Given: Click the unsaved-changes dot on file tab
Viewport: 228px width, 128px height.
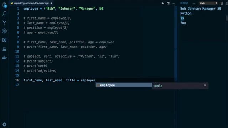Looking at the screenshot, I should (x=51, y=3).
